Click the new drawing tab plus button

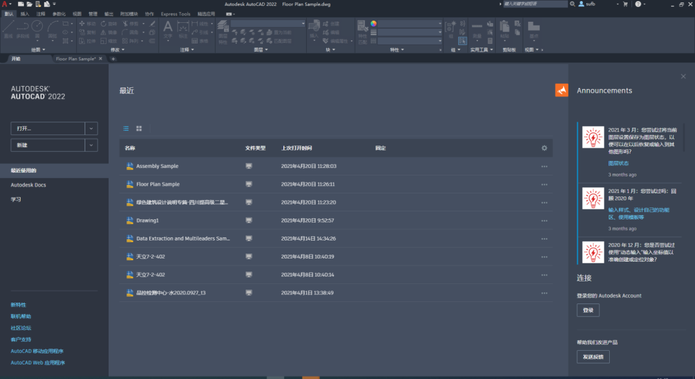point(113,59)
